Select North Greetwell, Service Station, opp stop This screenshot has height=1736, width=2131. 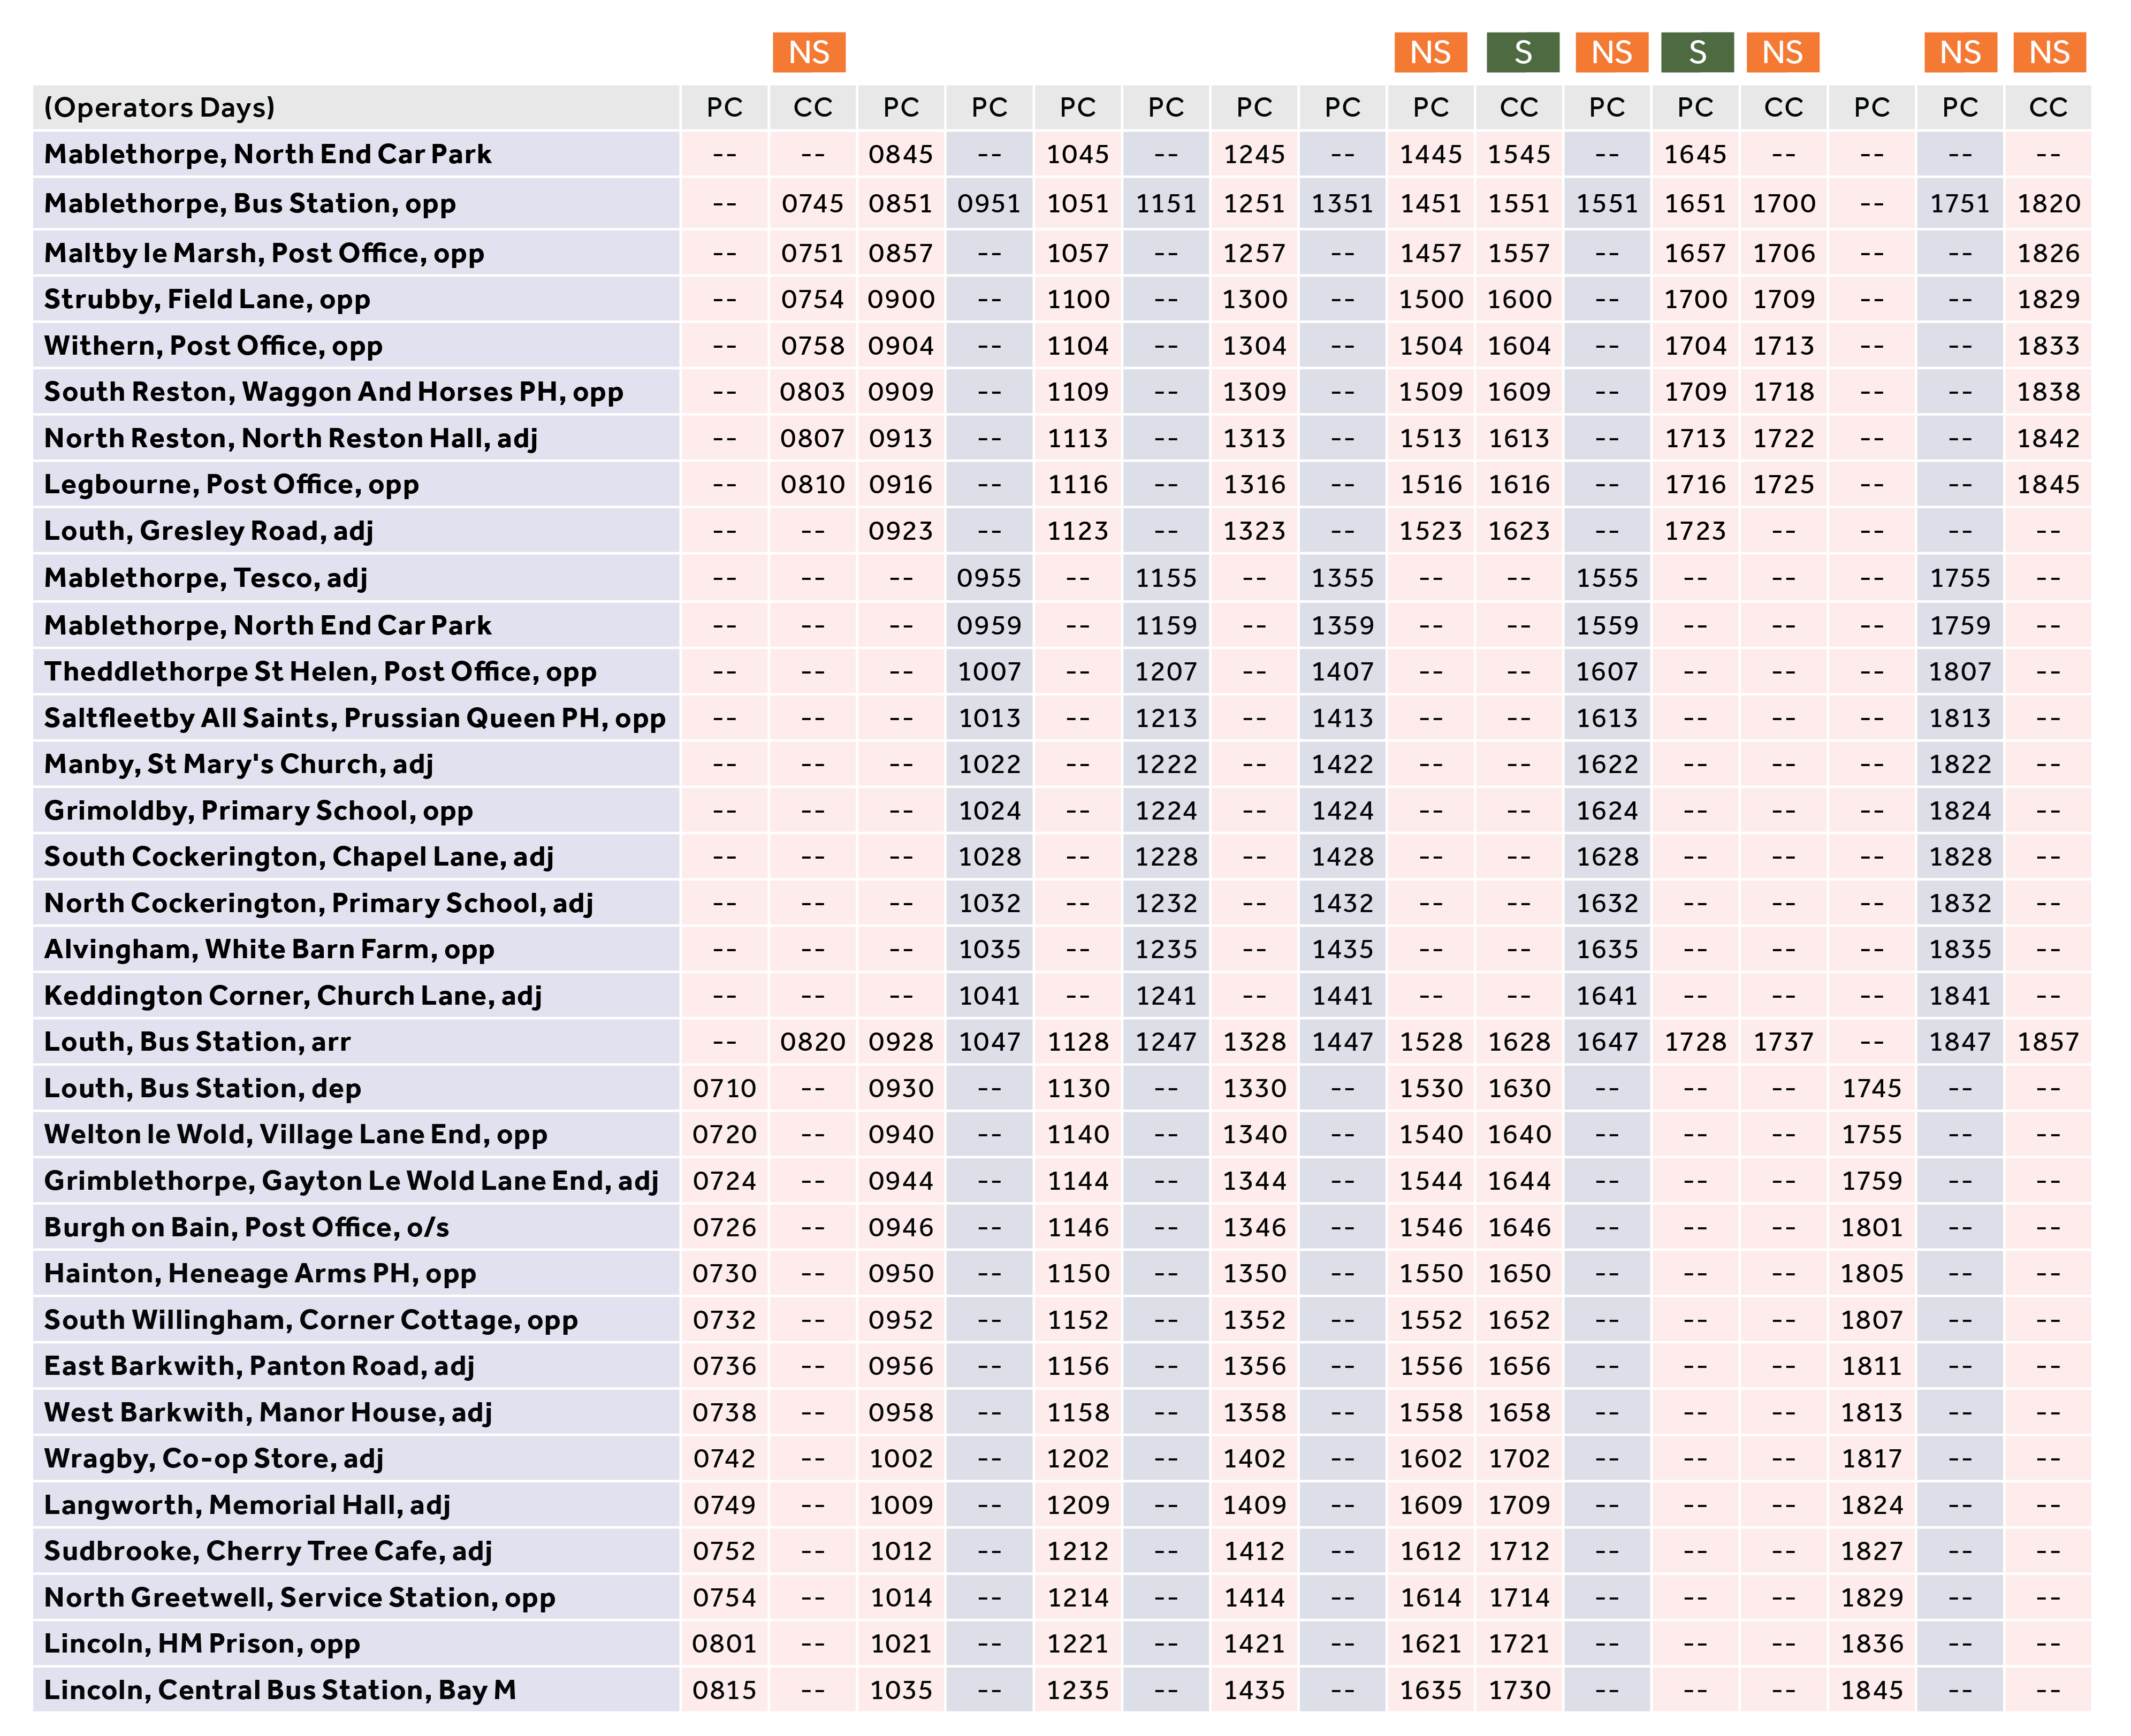(299, 1597)
